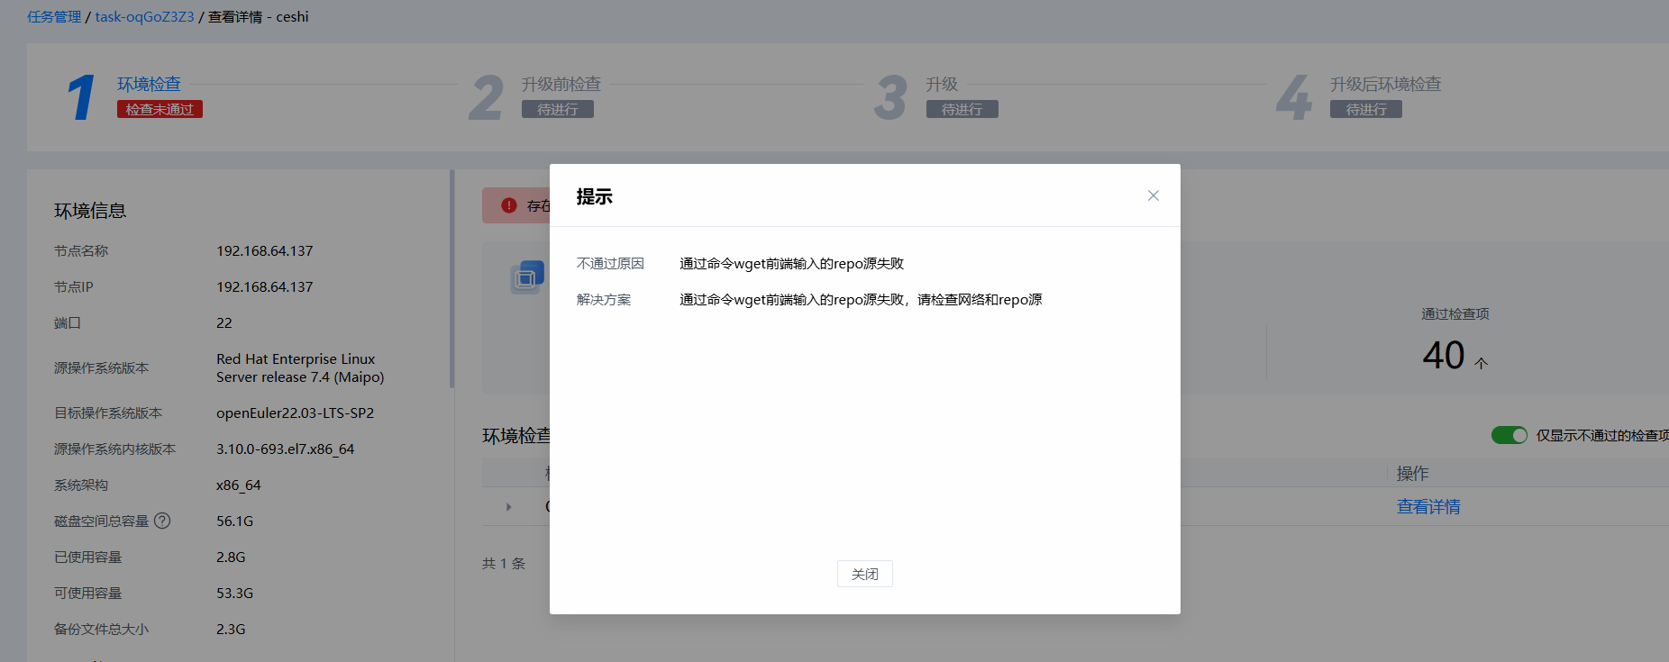Open task-oqGoZ3Z3 breadcrumb link
Viewport: 1669px width, 662px height.
144,17
